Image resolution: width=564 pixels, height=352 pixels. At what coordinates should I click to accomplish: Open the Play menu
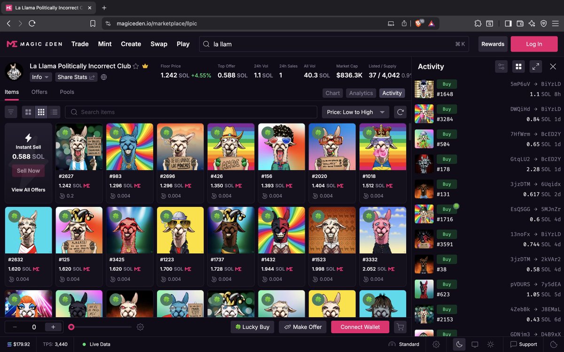(183, 44)
